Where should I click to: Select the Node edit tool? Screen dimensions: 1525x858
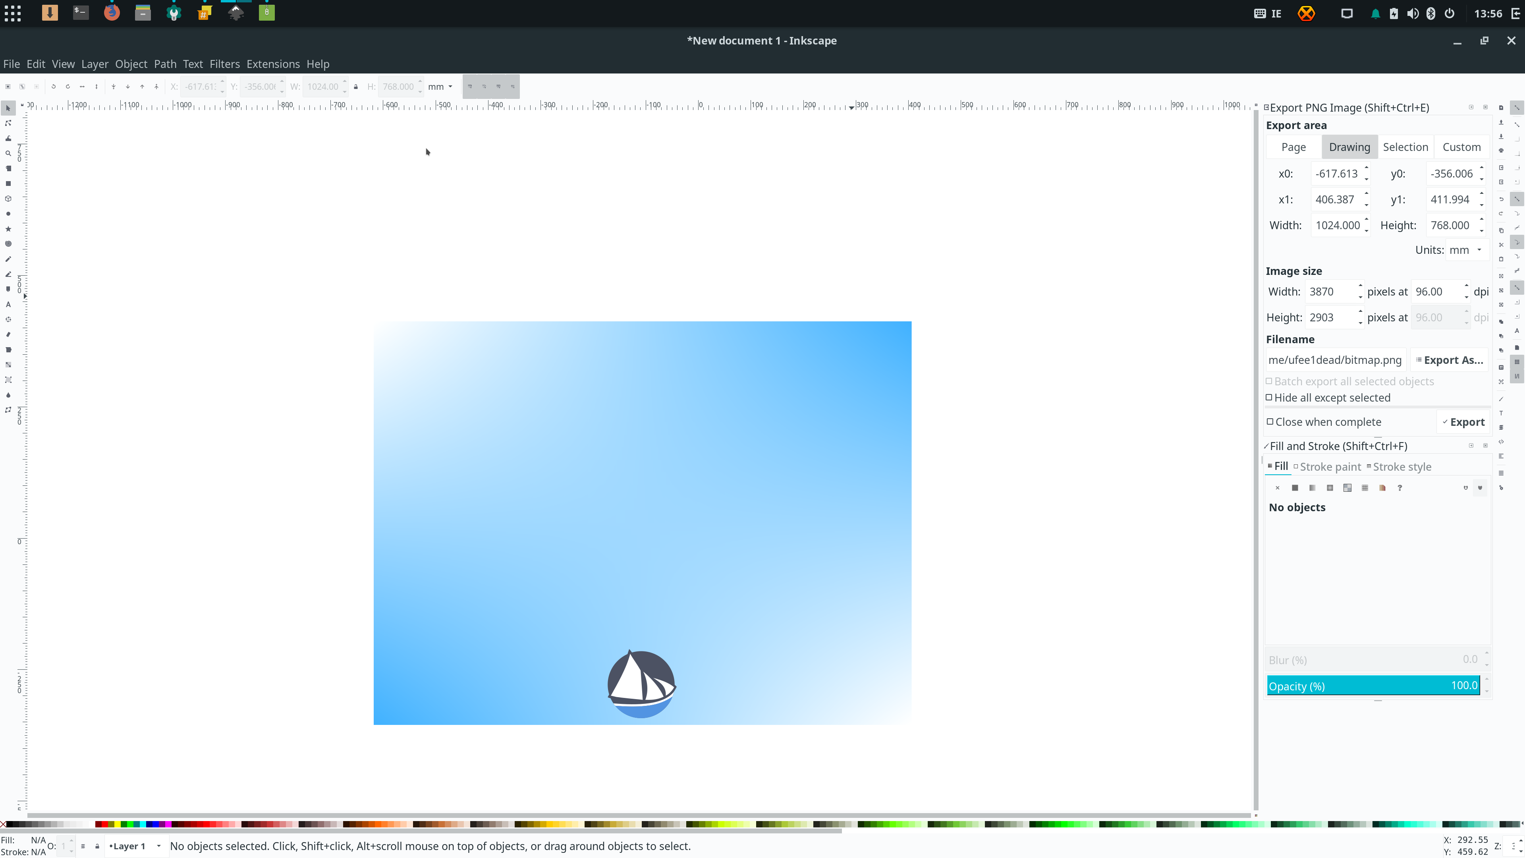click(8, 123)
